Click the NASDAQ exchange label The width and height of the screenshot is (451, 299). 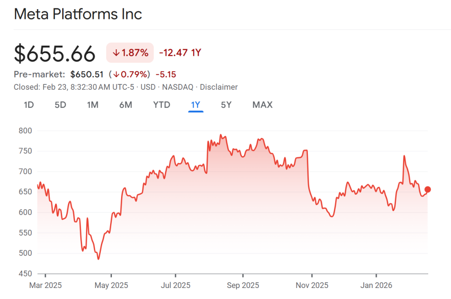point(178,87)
